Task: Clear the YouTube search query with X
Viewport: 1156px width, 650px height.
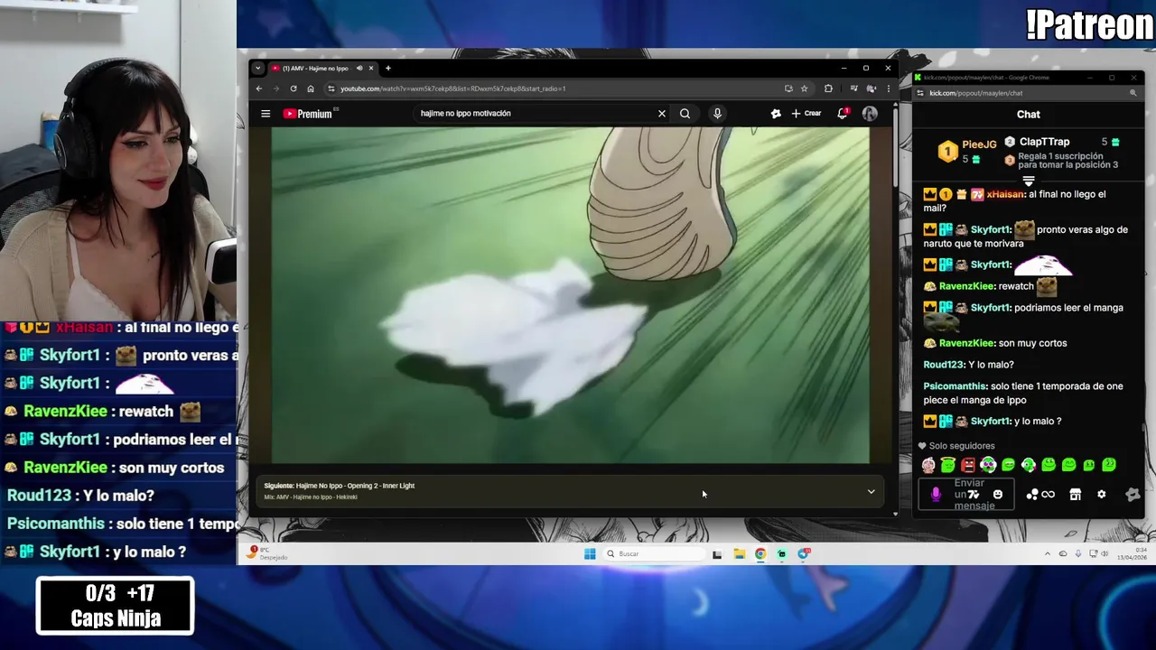Action: coord(661,114)
